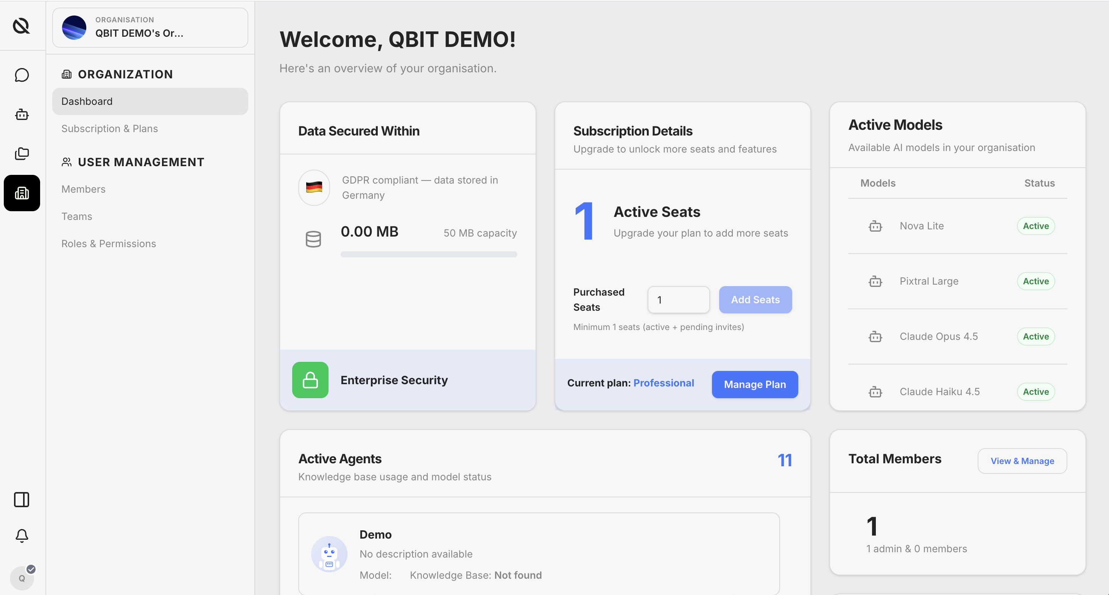
Task: Click the Professional plan link
Action: coord(664,383)
